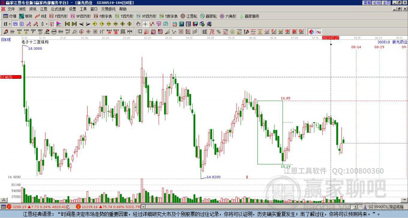Select the hand pan tool
408x218 pixels.
[138, 24]
